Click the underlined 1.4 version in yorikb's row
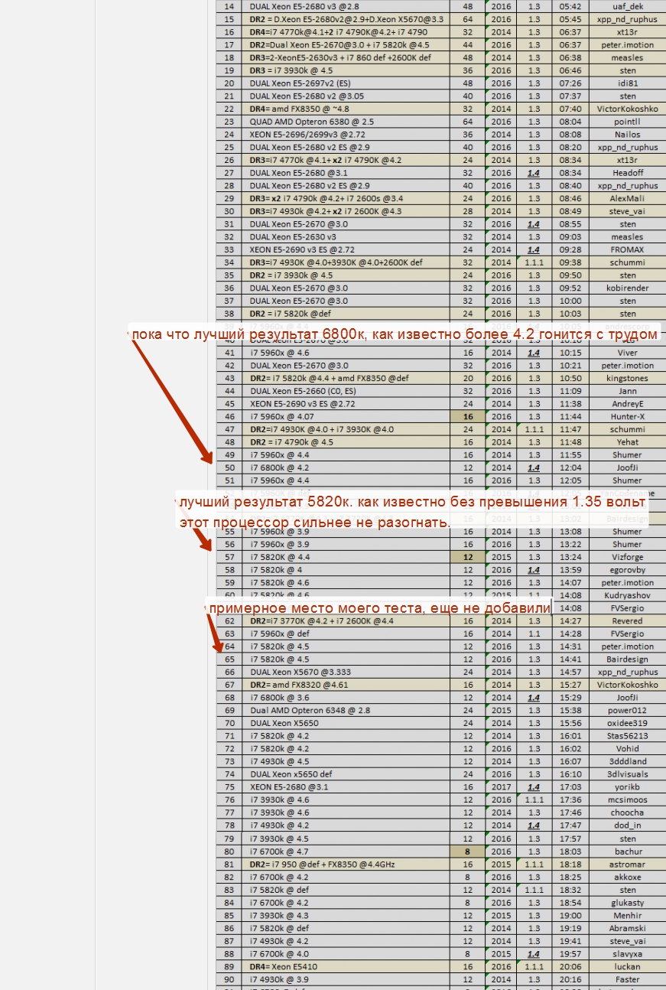The height and width of the screenshot is (990, 666). [533, 786]
